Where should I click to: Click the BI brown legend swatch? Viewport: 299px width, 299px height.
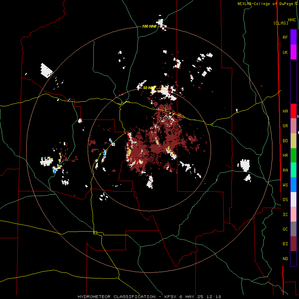(293, 244)
